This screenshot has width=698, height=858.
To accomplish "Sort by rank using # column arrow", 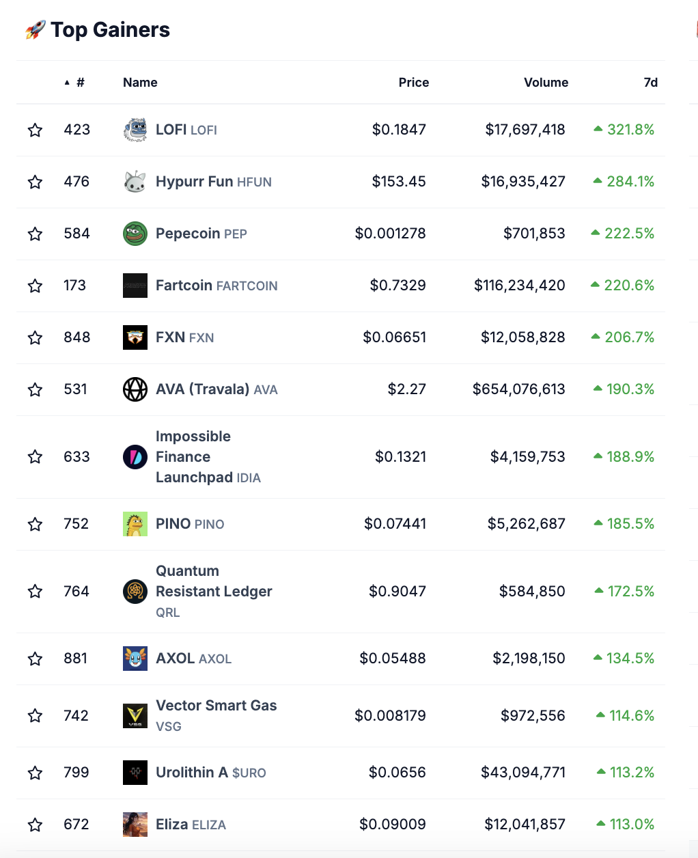I will 67,83.
